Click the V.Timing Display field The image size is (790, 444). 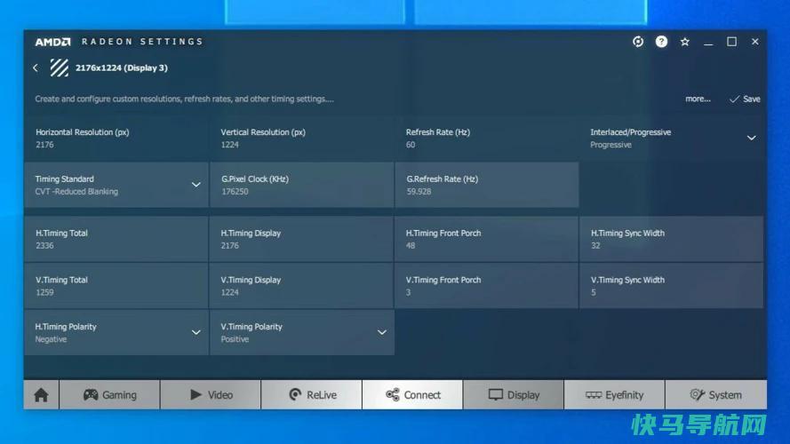tap(302, 286)
